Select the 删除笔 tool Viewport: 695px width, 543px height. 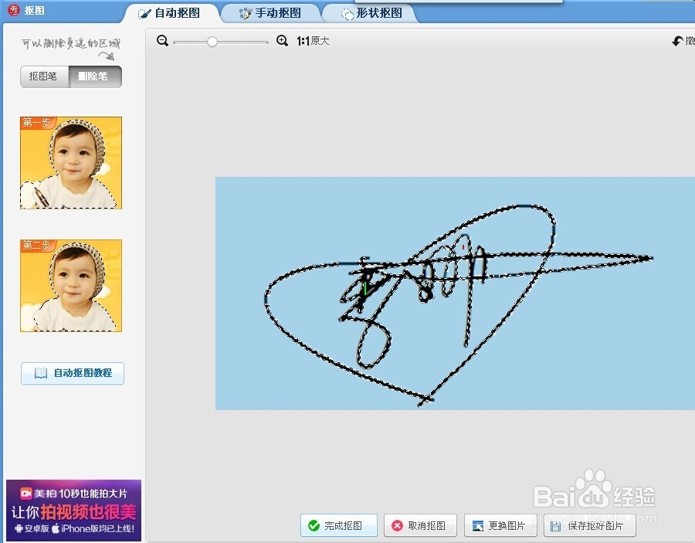coord(95,76)
